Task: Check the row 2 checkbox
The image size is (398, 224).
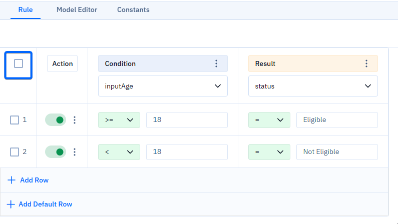Action: point(15,152)
